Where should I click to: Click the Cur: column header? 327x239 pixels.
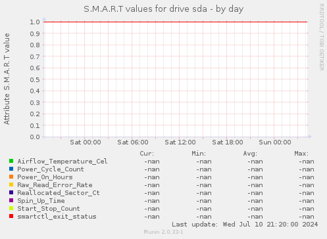coord(147,154)
